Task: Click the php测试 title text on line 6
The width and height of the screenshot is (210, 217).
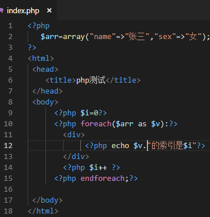Action: tap(91, 80)
